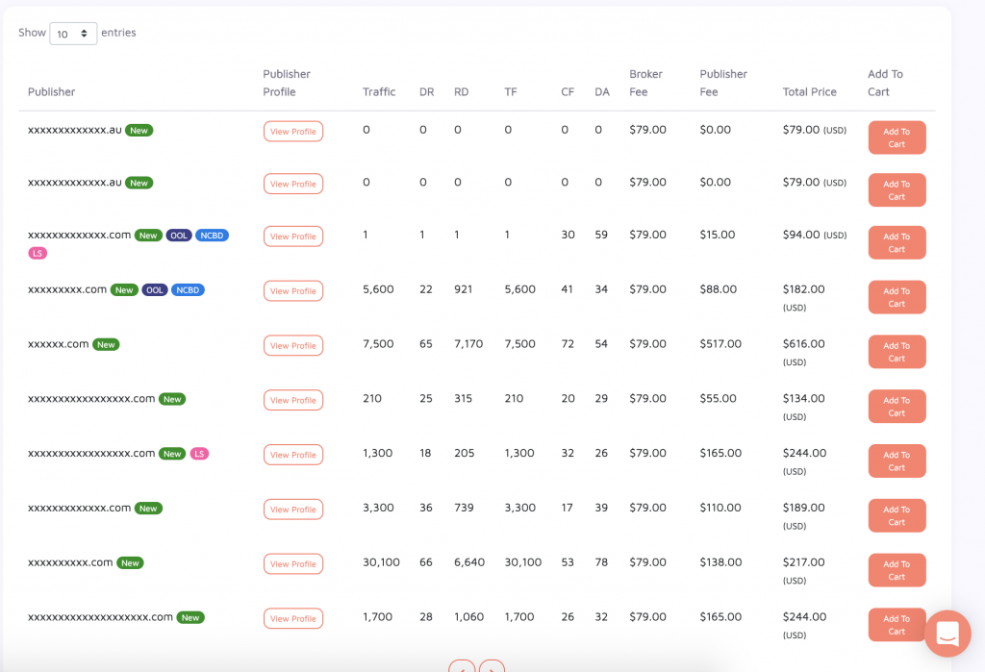Open the chat support widget

[x=947, y=634]
